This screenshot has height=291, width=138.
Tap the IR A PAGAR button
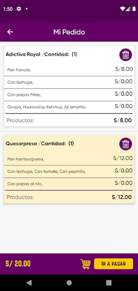(x=113, y=264)
